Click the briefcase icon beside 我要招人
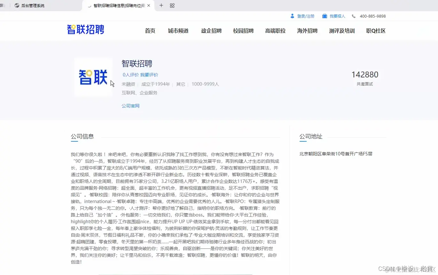This screenshot has height=275, width=438. [325, 16]
